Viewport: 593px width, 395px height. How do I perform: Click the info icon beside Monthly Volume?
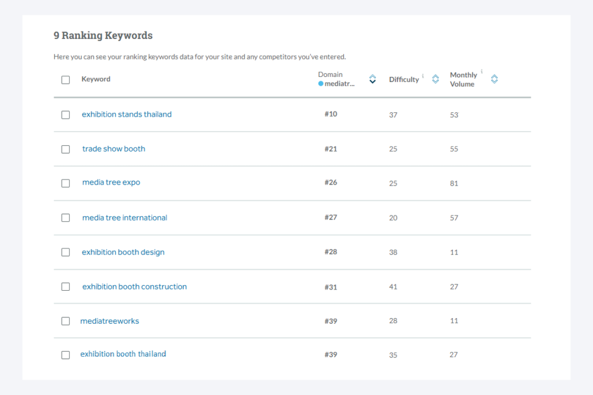[482, 71]
